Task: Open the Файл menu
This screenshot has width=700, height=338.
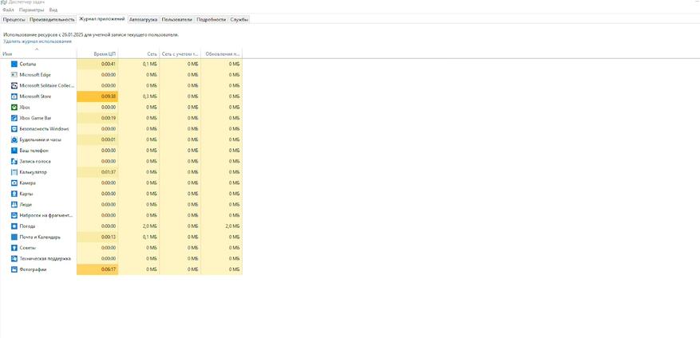Action: 8,10
